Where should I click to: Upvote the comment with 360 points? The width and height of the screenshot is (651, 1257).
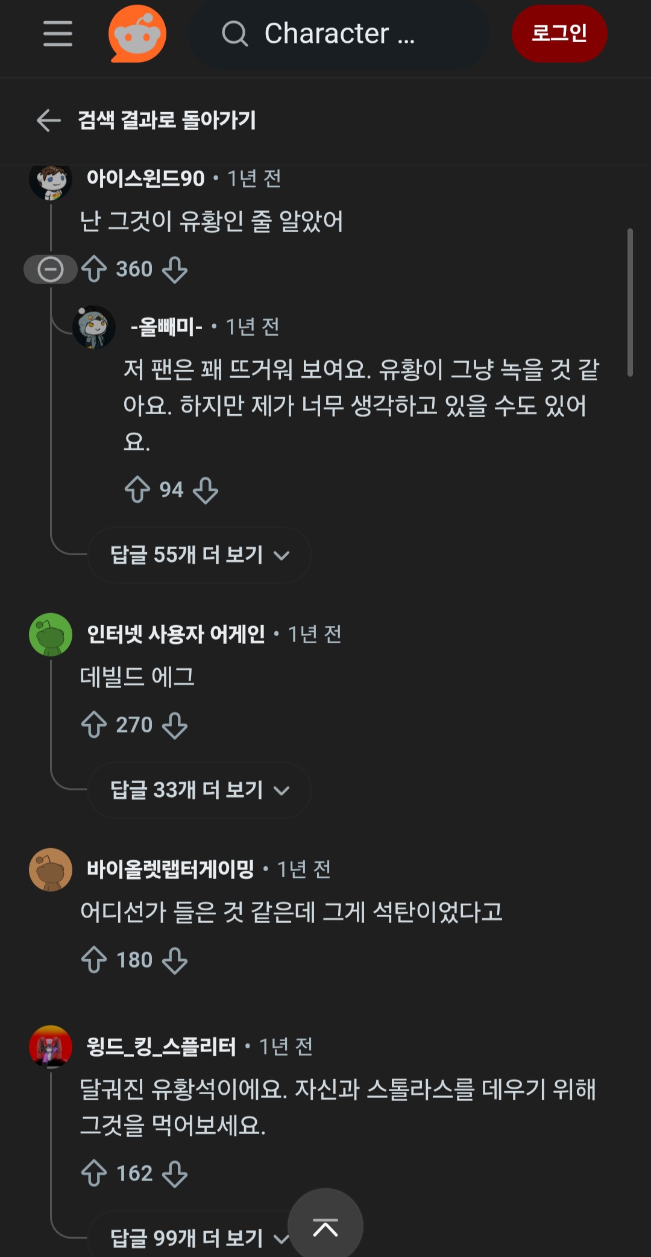click(94, 269)
